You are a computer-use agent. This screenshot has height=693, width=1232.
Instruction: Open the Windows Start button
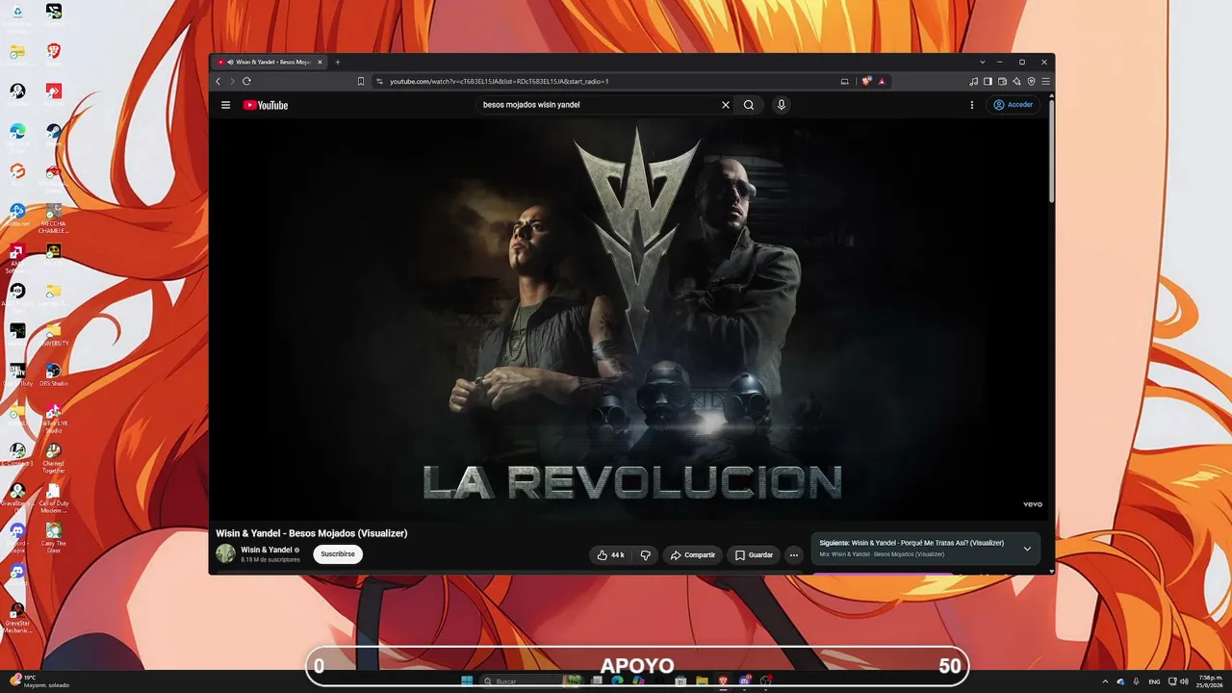pyautogui.click(x=467, y=681)
